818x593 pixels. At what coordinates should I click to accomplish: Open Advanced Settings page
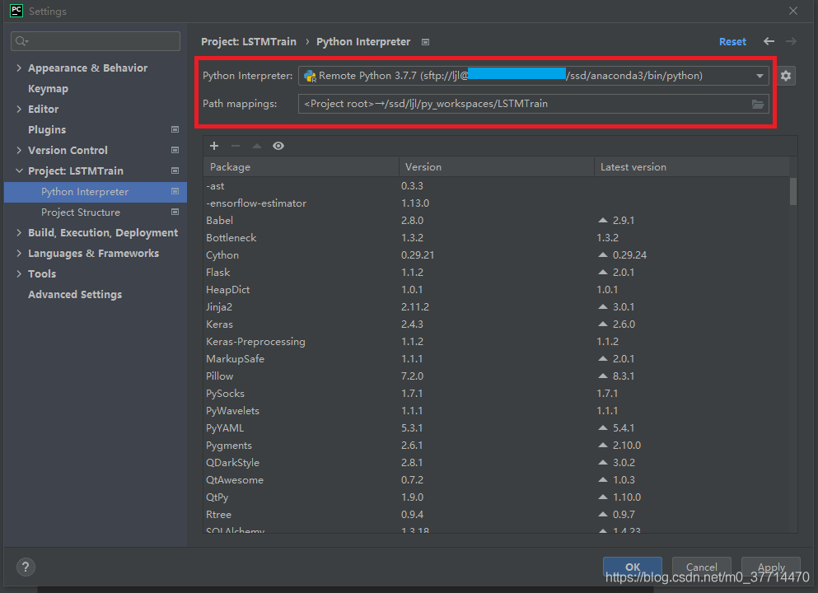(x=75, y=295)
